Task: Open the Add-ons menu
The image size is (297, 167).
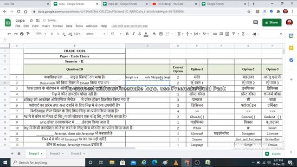Action: point(92,26)
